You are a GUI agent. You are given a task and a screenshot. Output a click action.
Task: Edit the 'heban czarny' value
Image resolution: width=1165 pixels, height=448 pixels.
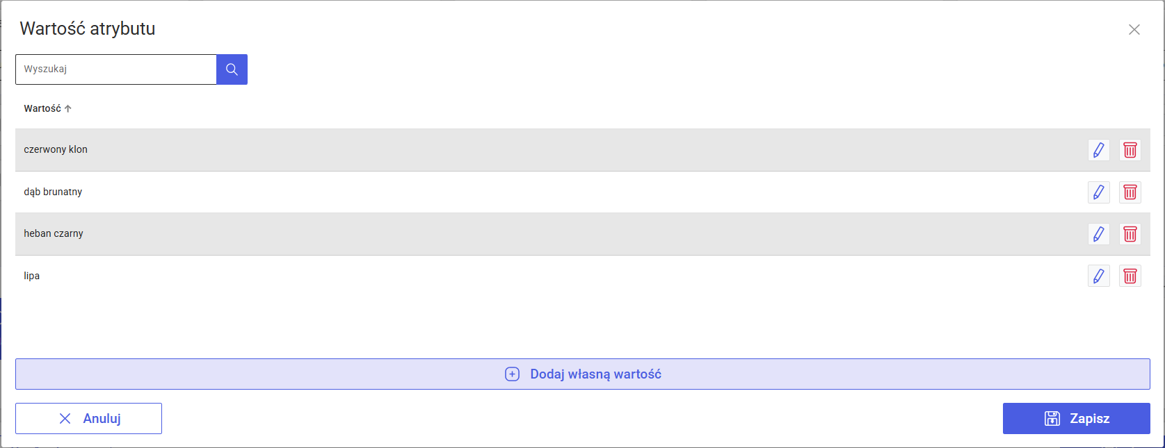(1098, 234)
